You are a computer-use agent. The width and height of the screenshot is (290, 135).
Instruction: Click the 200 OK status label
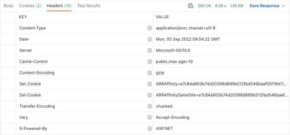click(x=204, y=6)
